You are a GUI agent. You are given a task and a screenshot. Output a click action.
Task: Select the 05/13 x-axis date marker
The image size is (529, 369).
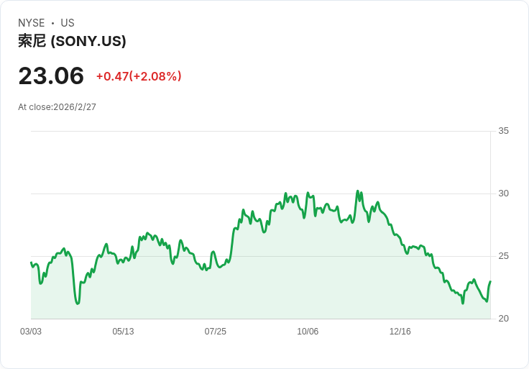[123, 332]
